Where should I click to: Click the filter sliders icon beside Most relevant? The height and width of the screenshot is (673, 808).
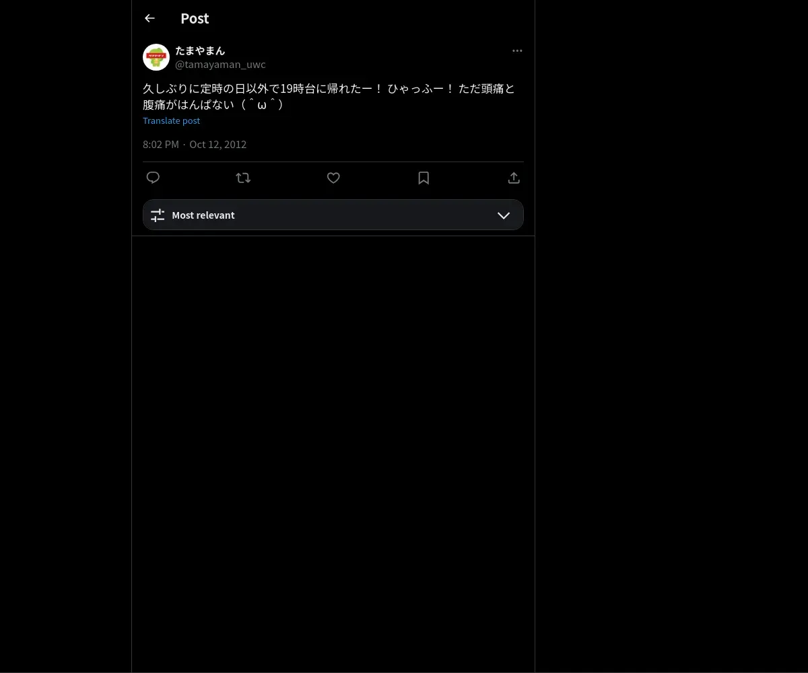point(158,215)
